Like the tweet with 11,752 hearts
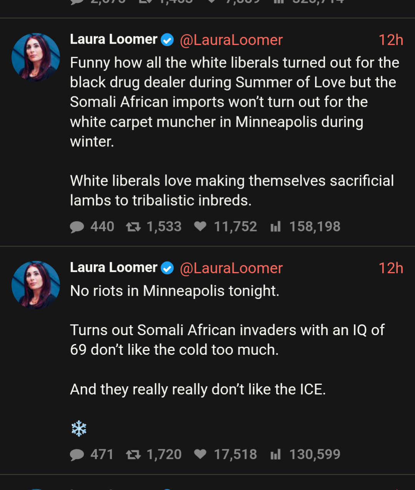Image resolution: width=415 pixels, height=490 pixels. coord(200,227)
